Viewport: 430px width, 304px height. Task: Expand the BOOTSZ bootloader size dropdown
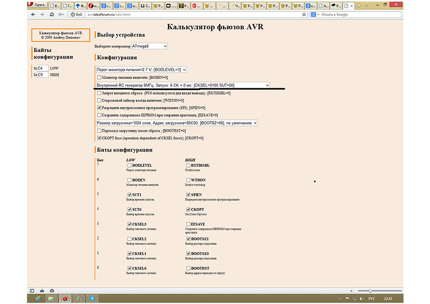click(177, 123)
